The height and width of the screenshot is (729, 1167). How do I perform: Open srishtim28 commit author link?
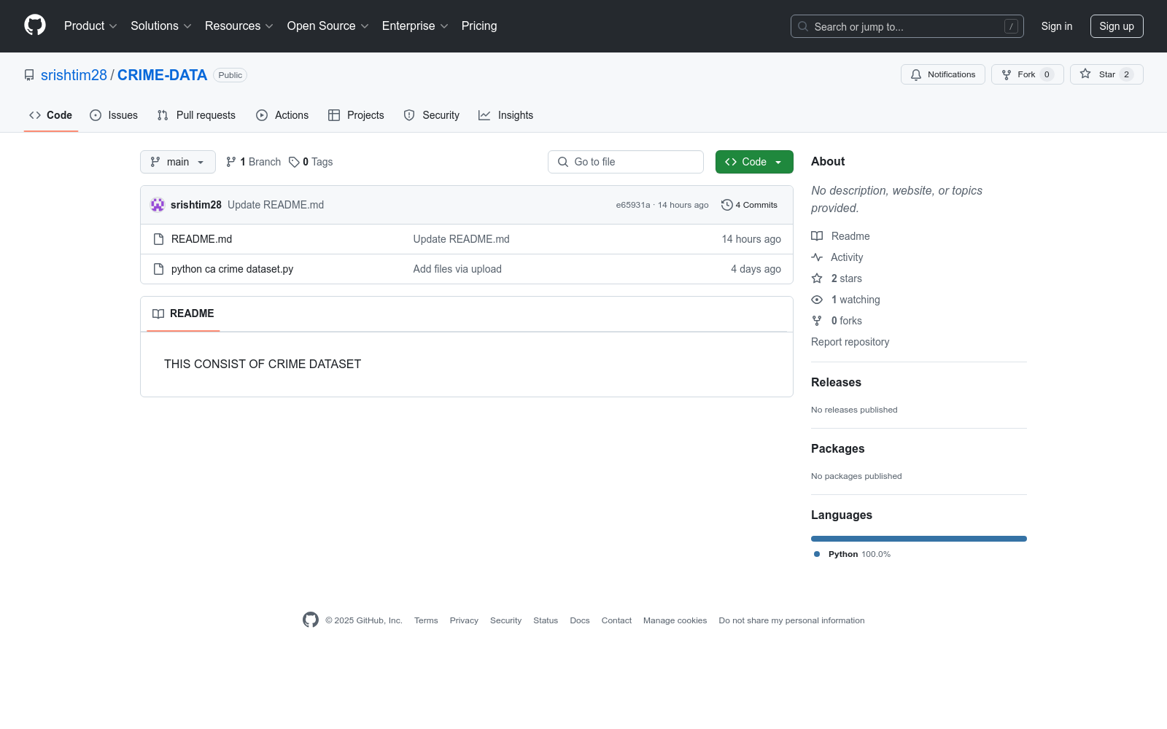pyautogui.click(x=196, y=205)
